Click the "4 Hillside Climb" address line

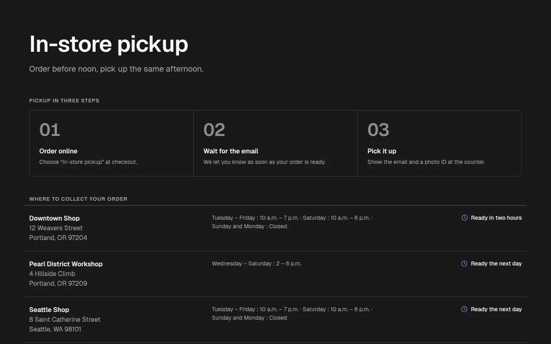point(52,274)
